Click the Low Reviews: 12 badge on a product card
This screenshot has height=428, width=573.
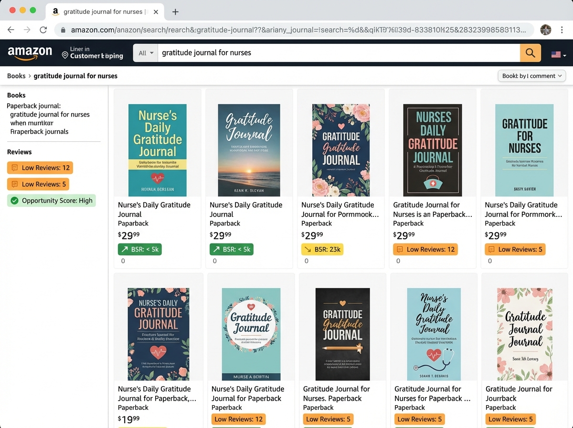click(x=425, y=249)
